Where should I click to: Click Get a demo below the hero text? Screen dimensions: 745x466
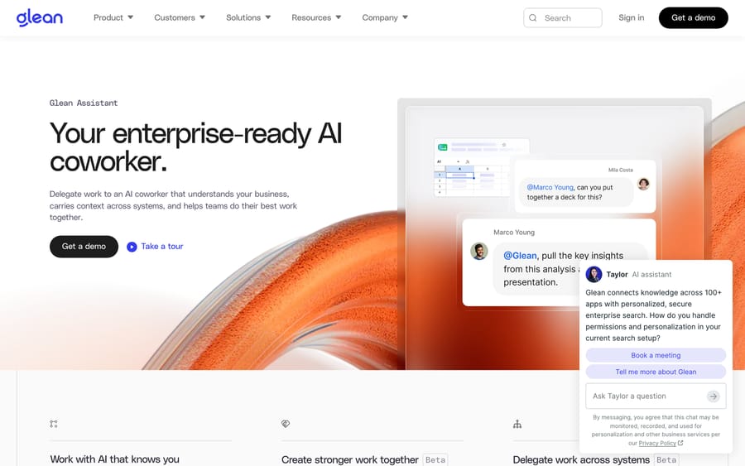(x=84, y=247)
